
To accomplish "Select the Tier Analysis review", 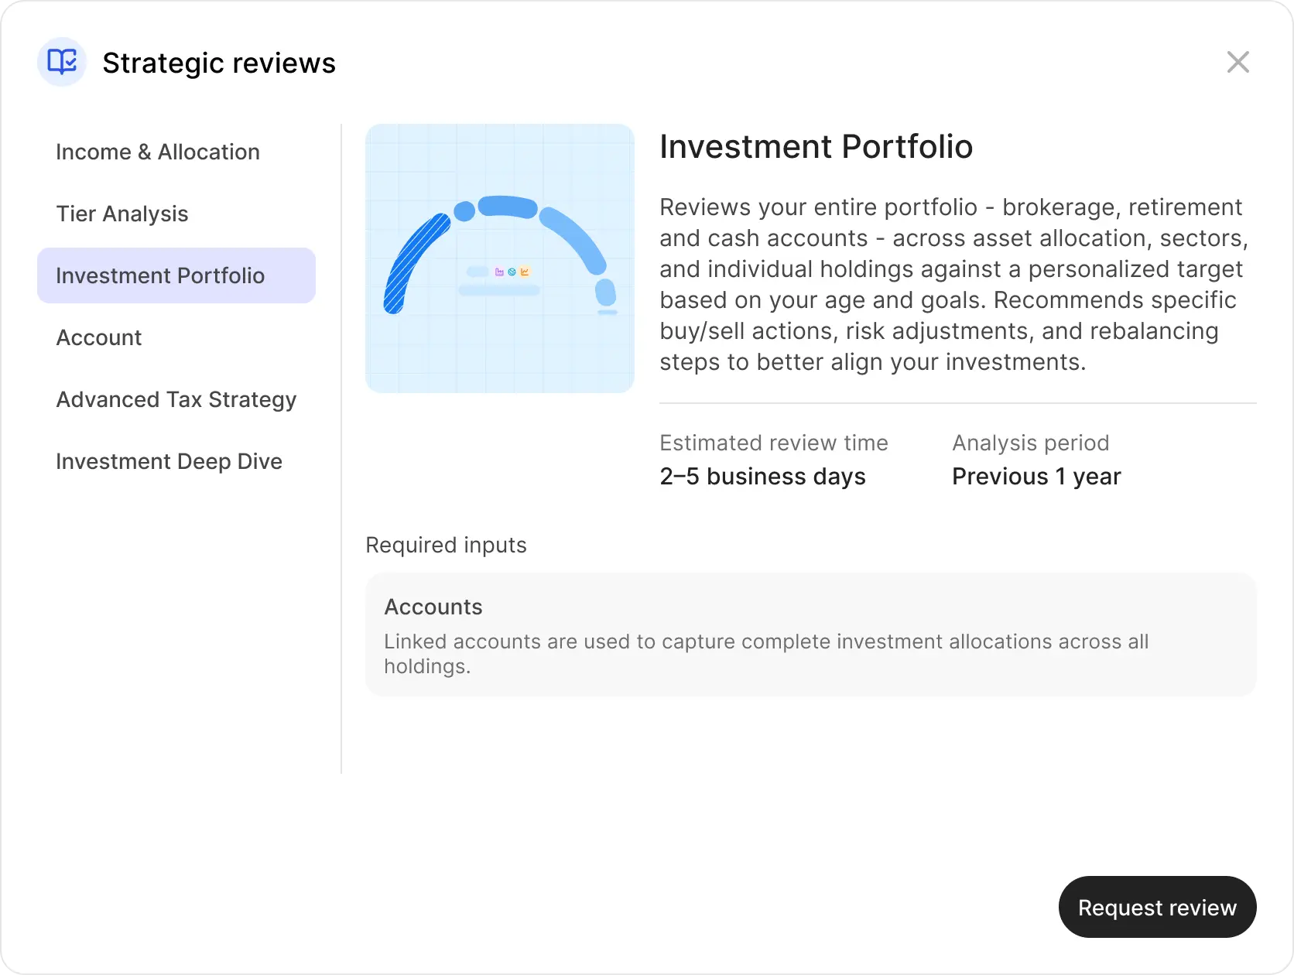I will point(176,214).
